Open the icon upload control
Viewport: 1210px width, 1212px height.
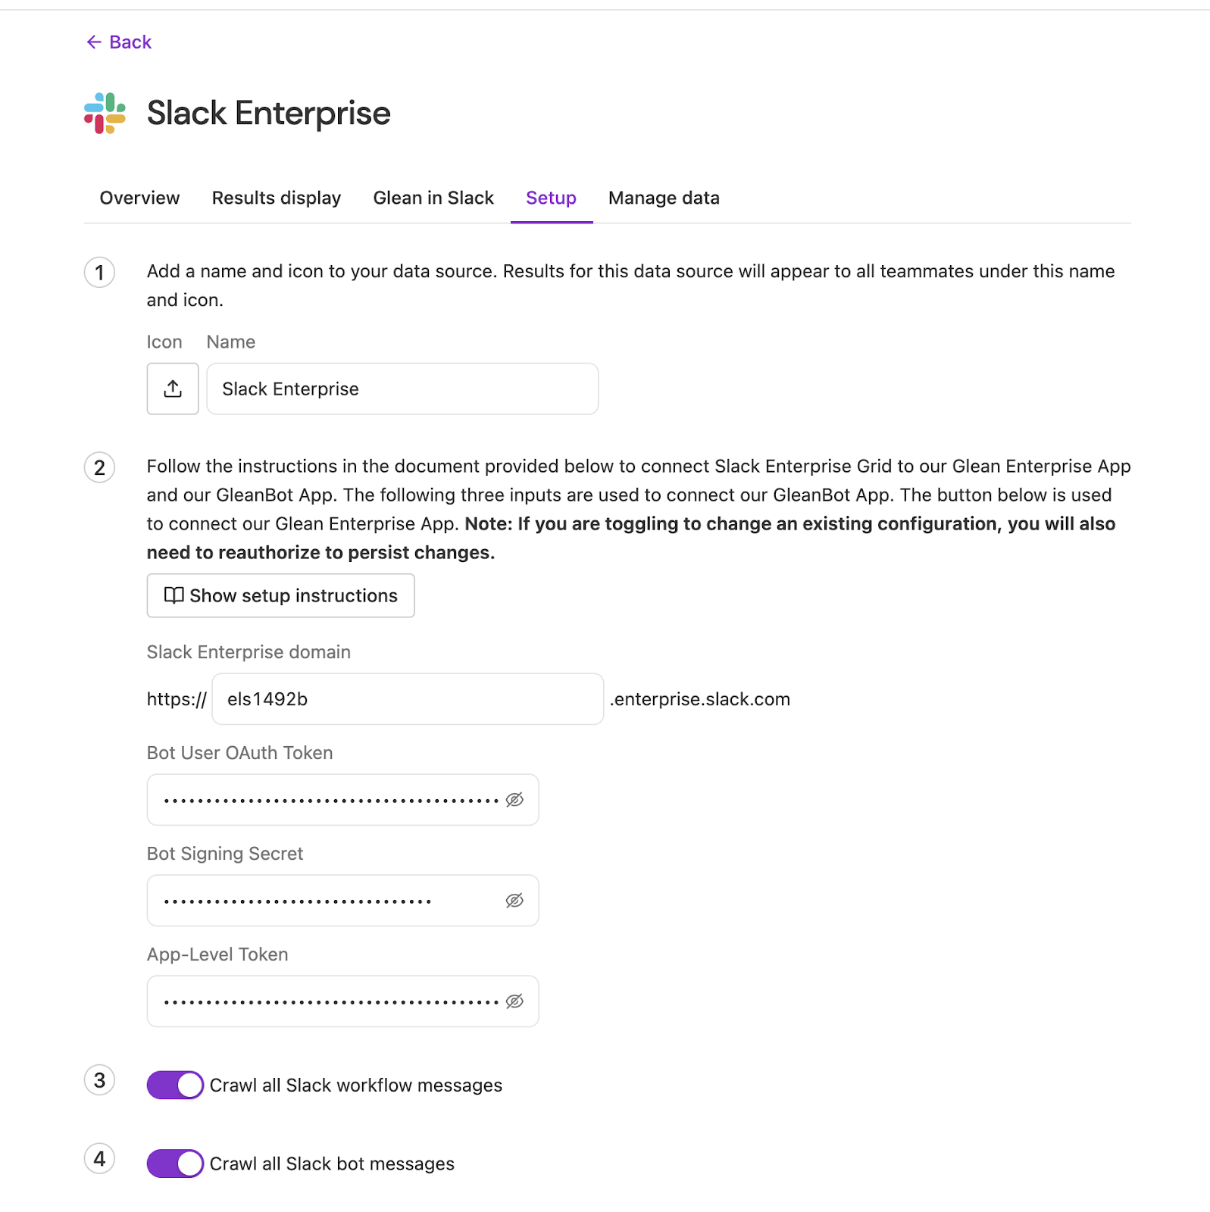172,389
